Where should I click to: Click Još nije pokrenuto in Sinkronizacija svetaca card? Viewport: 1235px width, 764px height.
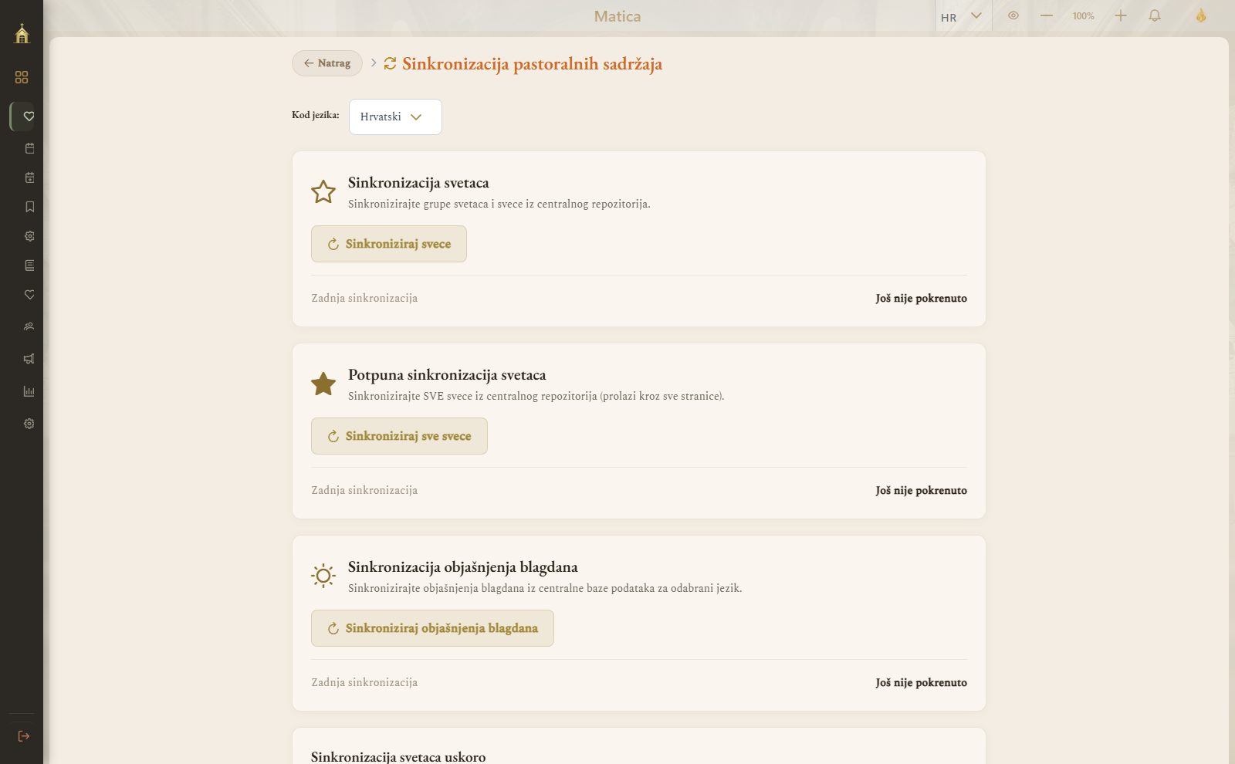pos(921,298)
